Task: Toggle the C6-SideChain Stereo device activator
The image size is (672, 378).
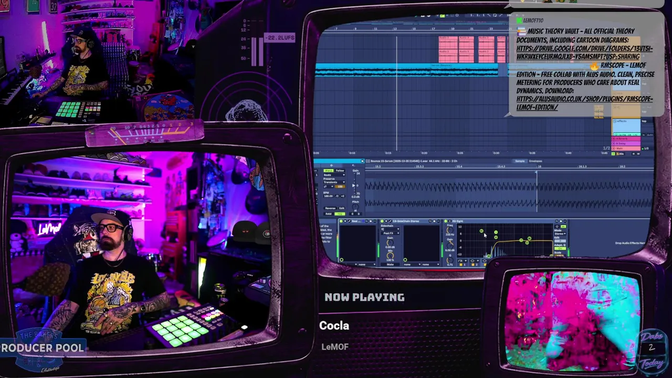Action: tap(383, 221)
